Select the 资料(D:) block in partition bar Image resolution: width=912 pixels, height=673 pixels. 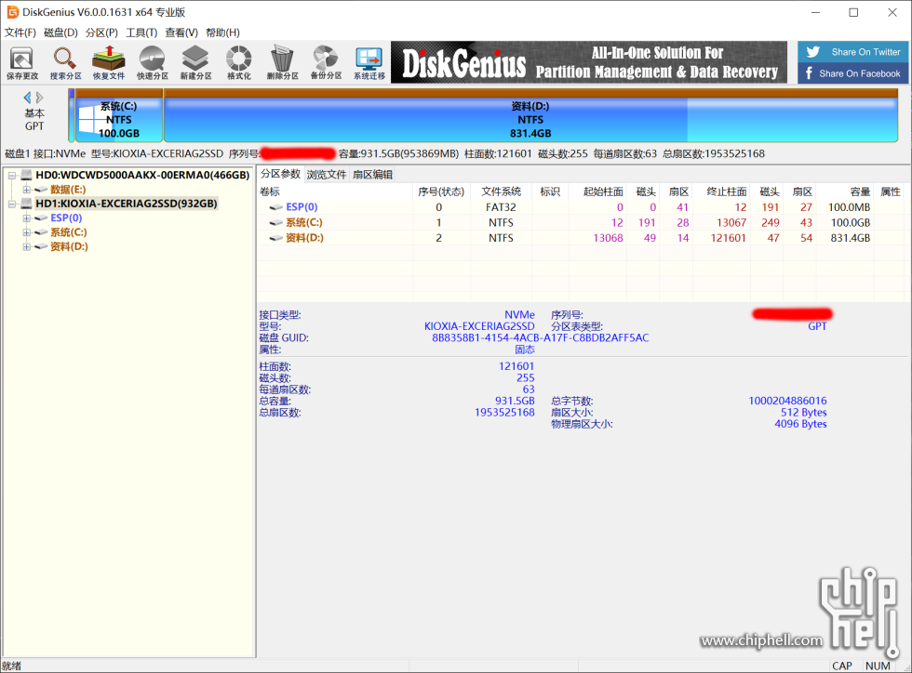coord(530,119)
